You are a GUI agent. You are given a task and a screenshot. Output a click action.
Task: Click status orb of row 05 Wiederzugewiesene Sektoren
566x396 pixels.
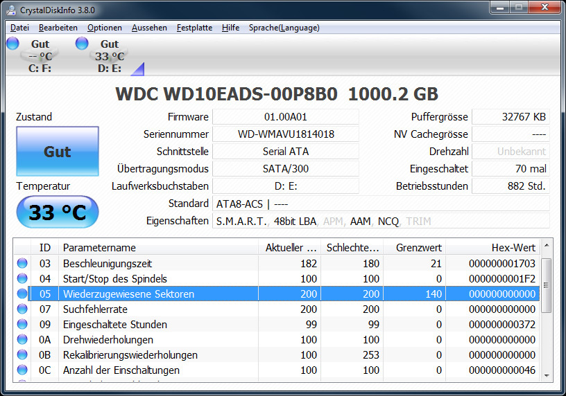(22, 294)
